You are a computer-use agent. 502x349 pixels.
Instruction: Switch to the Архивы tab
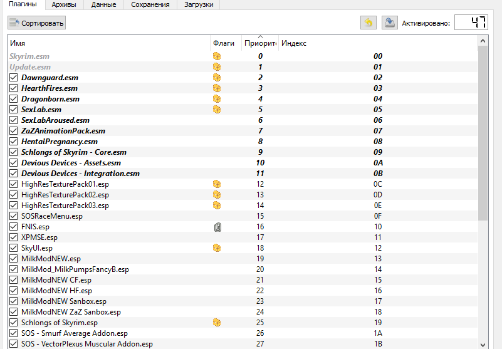click(x=64, y=5)
